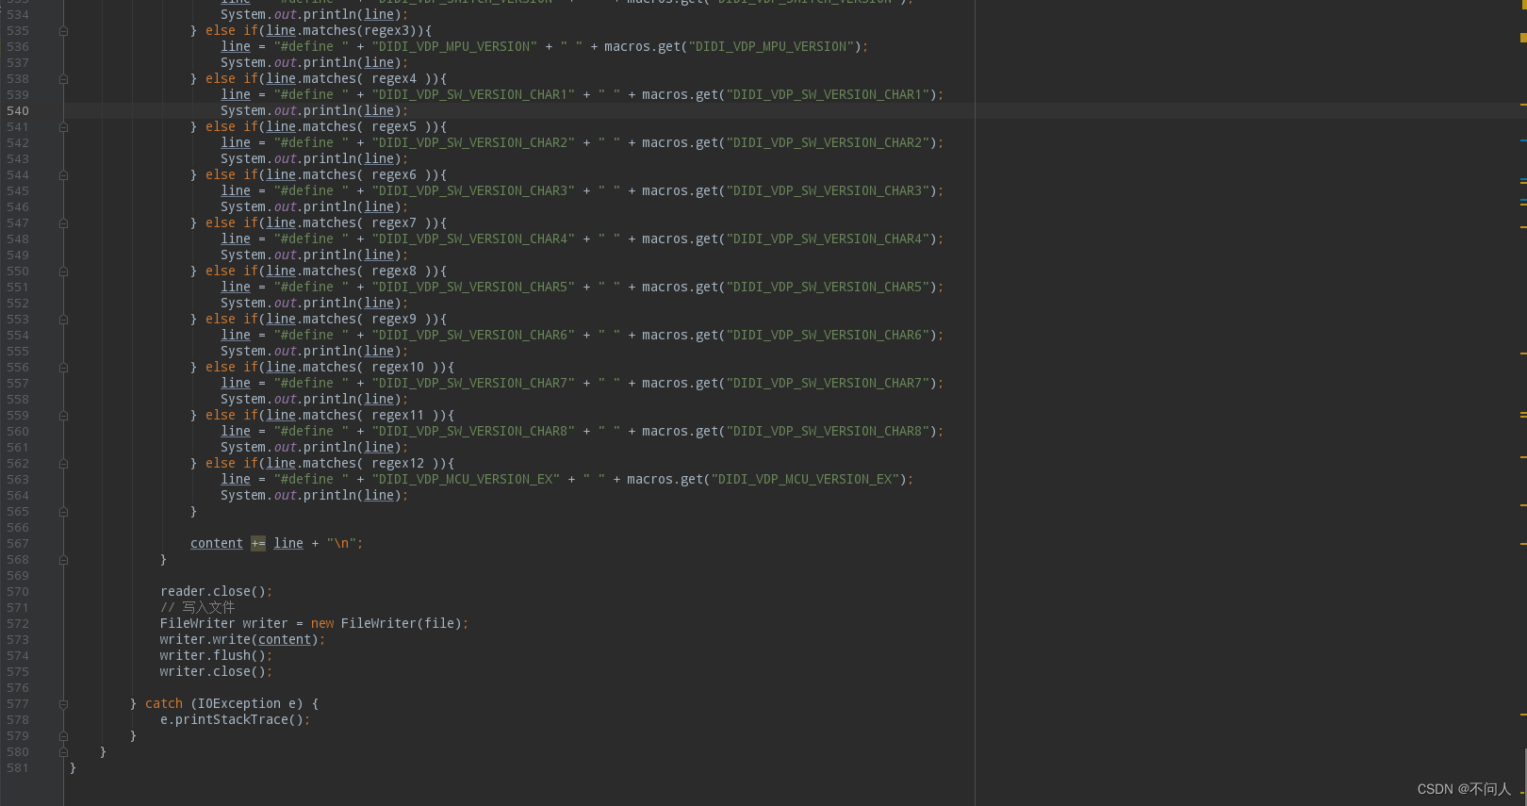Collapse the catch IOException block at line 577

point(63,704)
